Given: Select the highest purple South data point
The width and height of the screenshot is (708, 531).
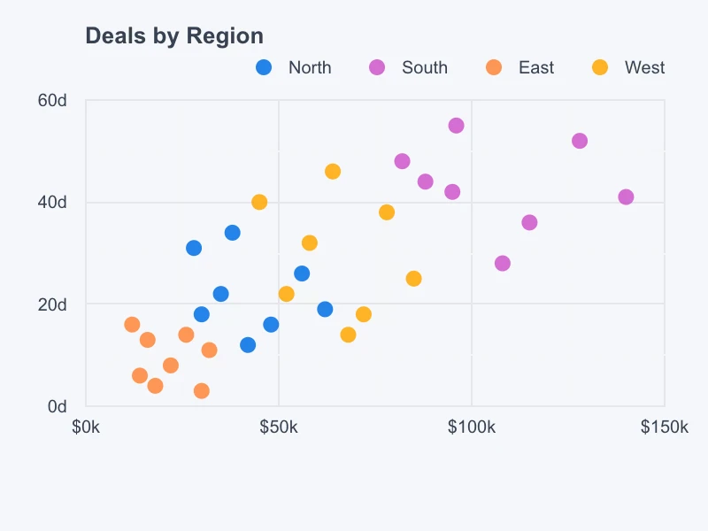Looking at the screenshot, I should click(457, 126).
